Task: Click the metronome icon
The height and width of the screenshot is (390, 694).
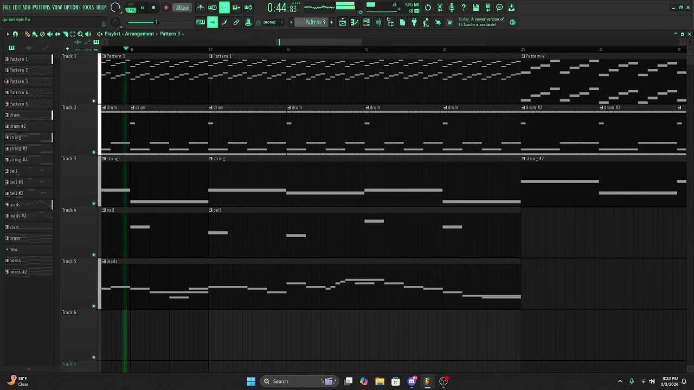Action: coord(201,8)
